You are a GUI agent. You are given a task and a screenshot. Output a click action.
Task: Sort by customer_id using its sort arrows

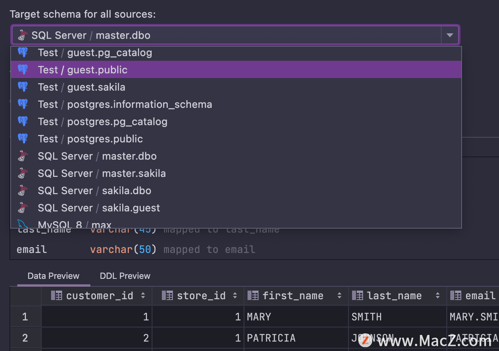(x=143, y=296)
